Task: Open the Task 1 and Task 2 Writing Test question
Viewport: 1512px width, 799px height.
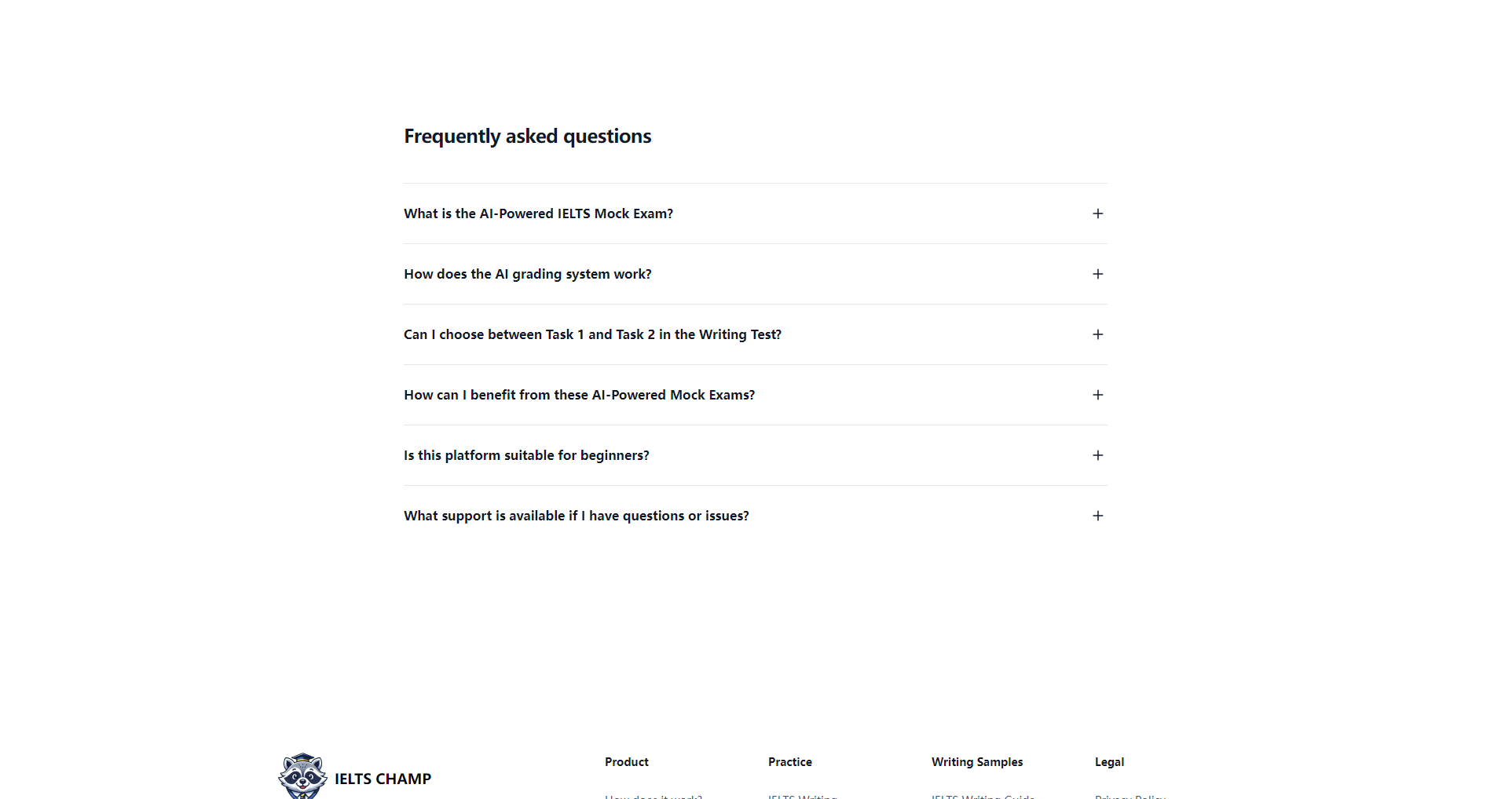Action: [x=592, y=334]
